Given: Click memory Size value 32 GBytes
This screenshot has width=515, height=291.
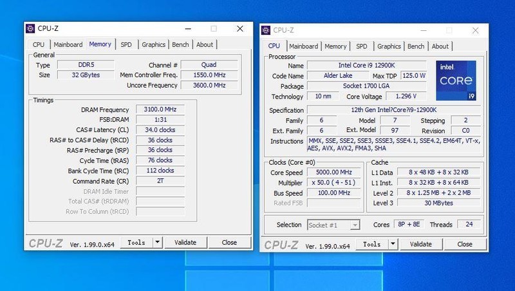Looking at the screenshot, I should [86, 75].
